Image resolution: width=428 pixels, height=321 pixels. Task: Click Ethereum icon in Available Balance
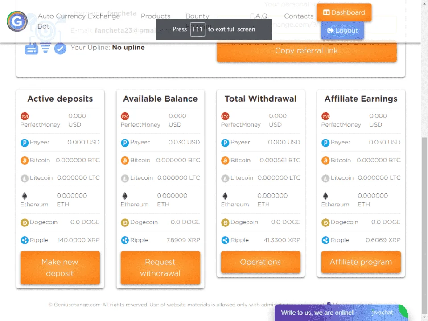pyautogui.click(x=125, y=196)
